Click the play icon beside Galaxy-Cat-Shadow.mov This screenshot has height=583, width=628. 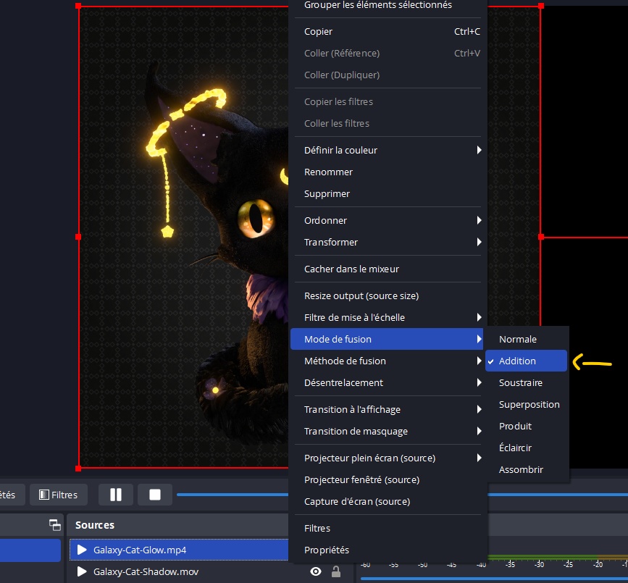tap(82, 571)
